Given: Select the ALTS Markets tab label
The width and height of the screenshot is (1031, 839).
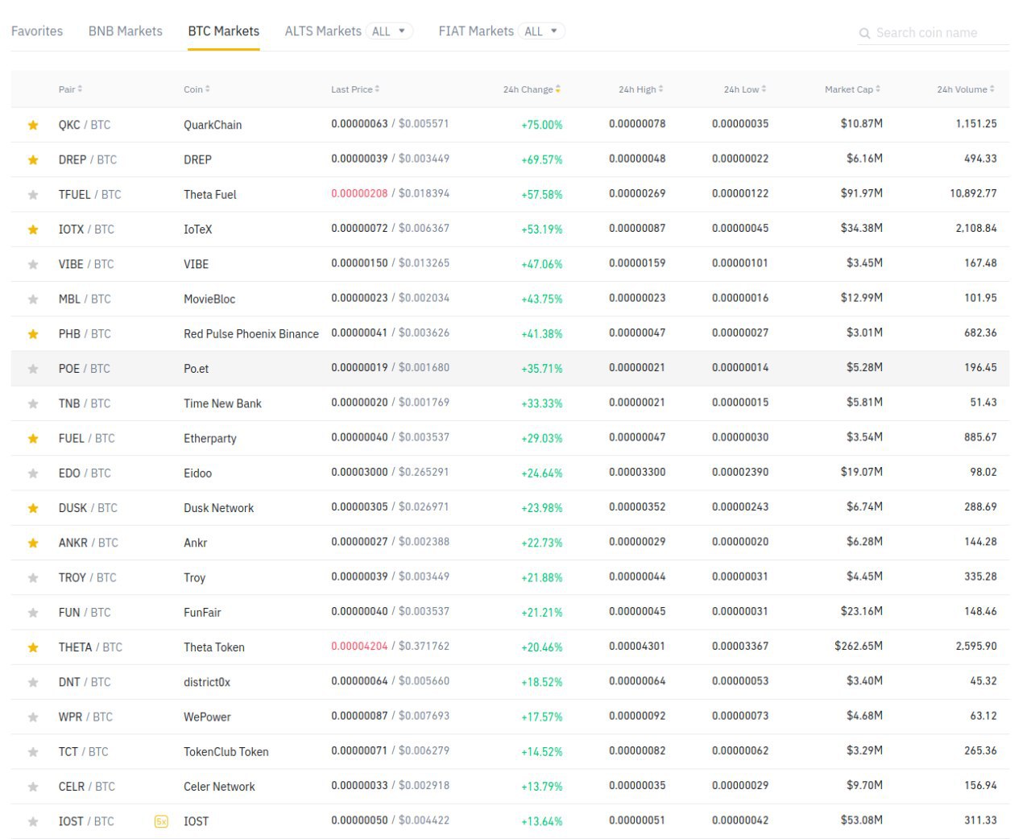Looking at the screenshot, I should pos(323,31).
